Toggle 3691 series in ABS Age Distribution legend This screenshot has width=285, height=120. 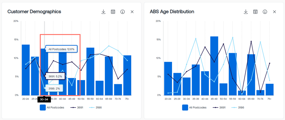[x=219, y=107]
